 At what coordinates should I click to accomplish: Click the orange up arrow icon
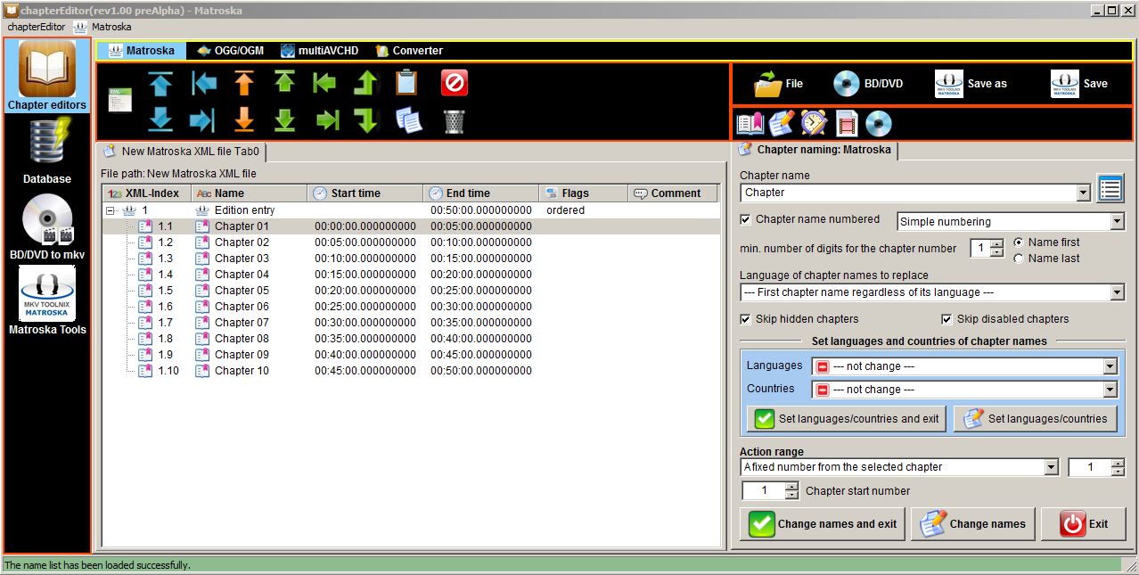[244, 83]
